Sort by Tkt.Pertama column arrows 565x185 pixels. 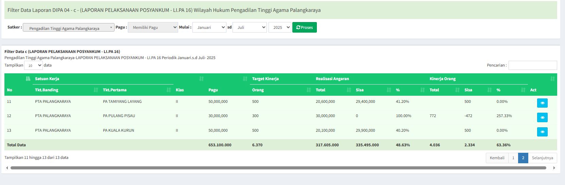(x=168, y=90)
